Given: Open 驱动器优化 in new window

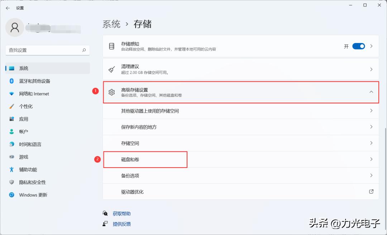Looking at the screenshot, I should click(x=240, y=192).
